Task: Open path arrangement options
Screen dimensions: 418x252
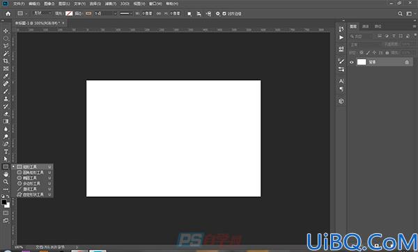Action: pos(209,14)
